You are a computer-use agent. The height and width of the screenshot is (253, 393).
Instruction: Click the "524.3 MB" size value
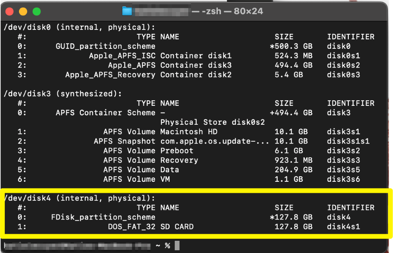[x=294, y=56]
